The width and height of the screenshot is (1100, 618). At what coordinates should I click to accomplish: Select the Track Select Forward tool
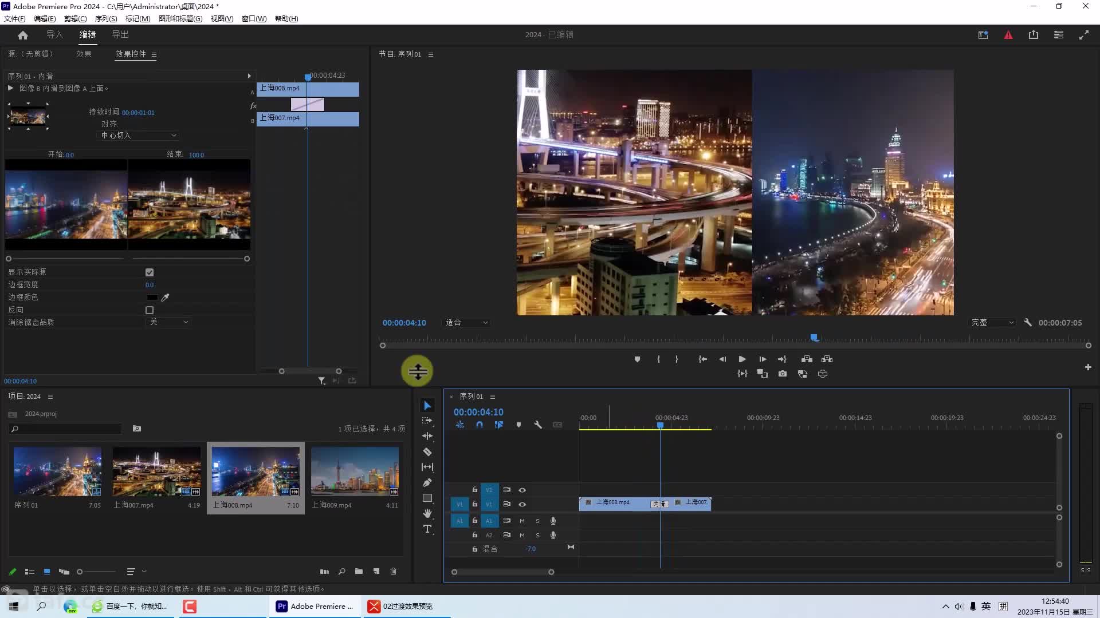(427, 421)
